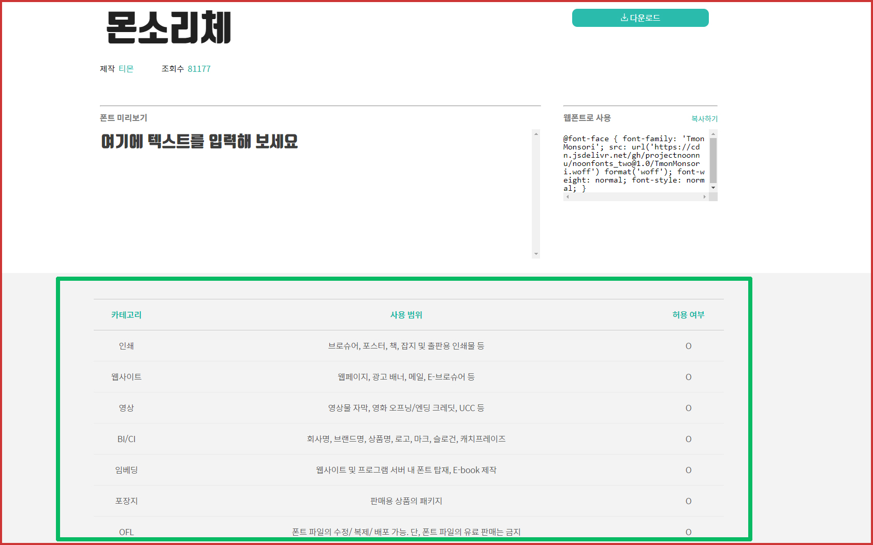The height and width of the screenshot is (545, 873).
Task: Click the code box's scroll-right arrow
Action: [704, 197]
